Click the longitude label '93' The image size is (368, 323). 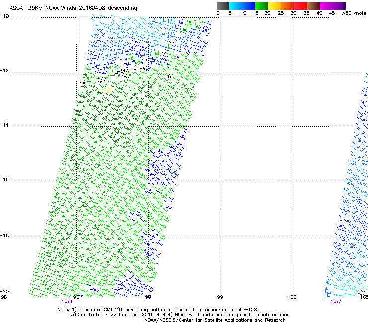(x=76, y=297)
